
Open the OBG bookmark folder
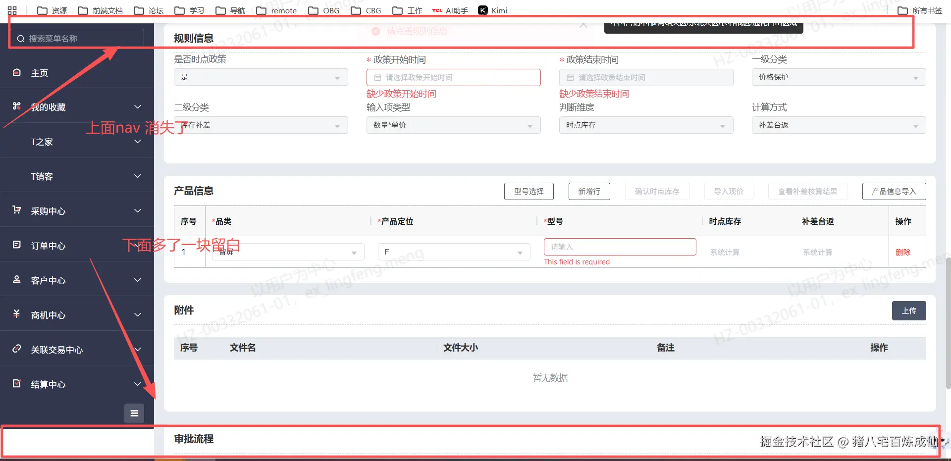(324, 10)
